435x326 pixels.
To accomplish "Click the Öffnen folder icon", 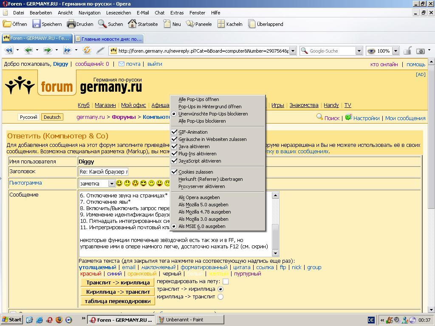I will pos(7,24).
